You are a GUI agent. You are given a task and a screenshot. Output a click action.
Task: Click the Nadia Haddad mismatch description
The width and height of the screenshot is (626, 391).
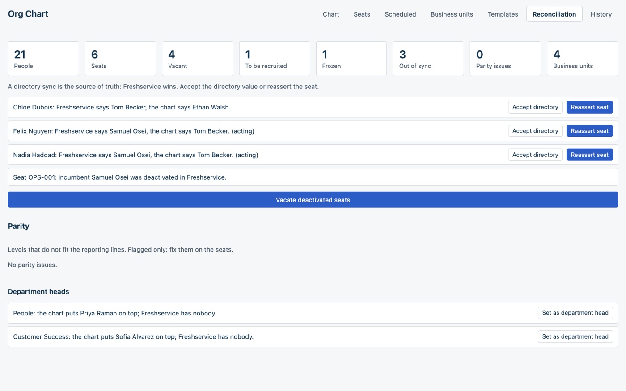[136, 155]
